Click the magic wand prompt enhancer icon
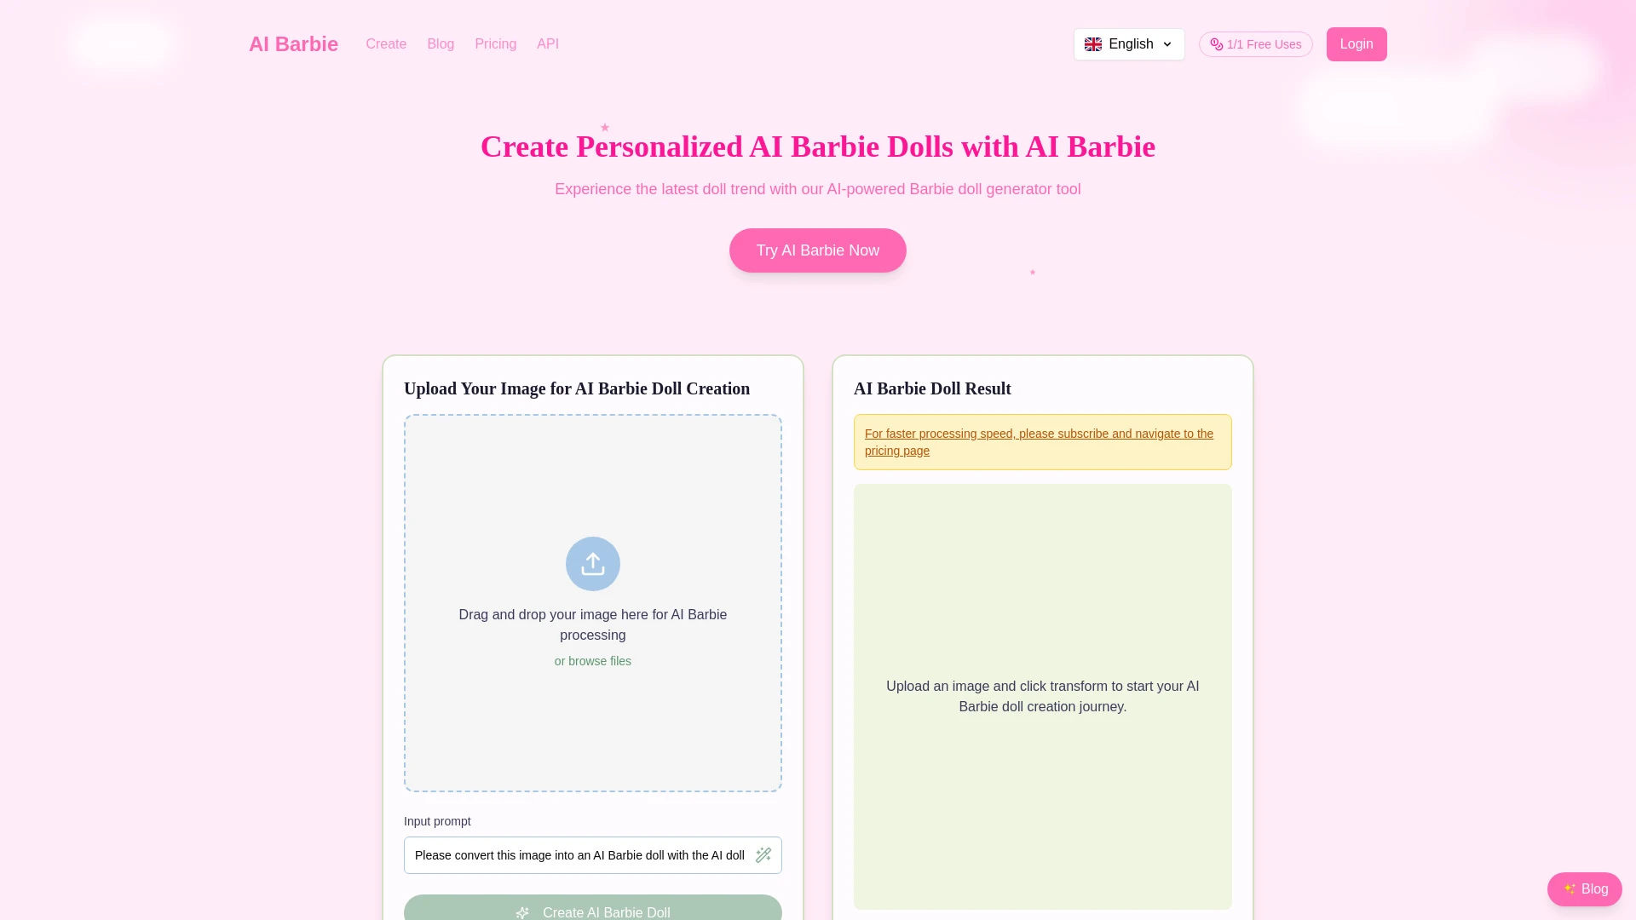 pyautogui.click(x=763, y=855)
